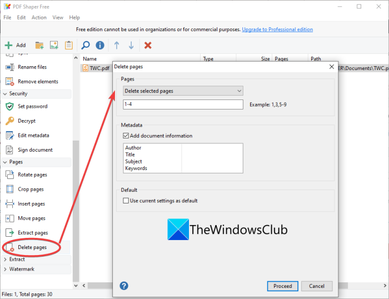
Task: Click the Author metadata row
Action: coord(183,148)
